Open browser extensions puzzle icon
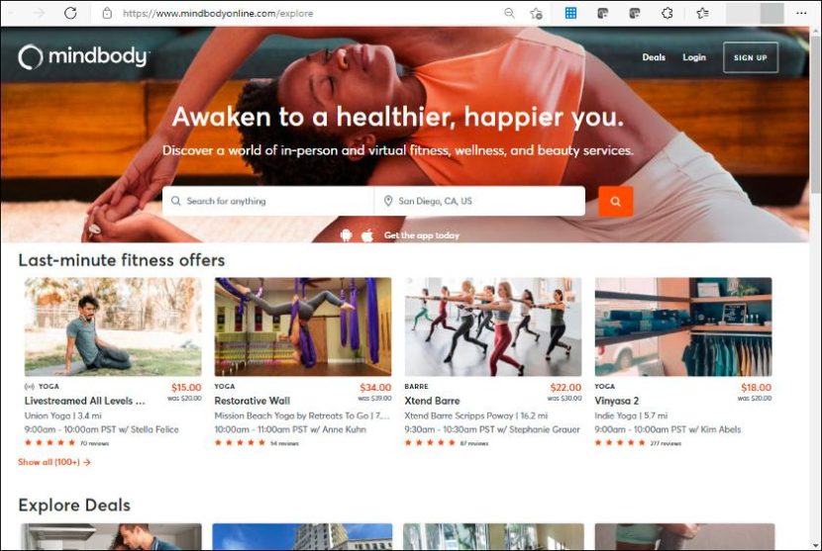 click(667, 13)
